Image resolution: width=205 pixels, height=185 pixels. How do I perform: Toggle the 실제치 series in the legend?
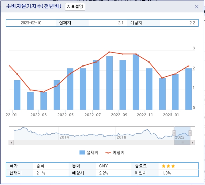pyautogui.click(x=89, y=152)
